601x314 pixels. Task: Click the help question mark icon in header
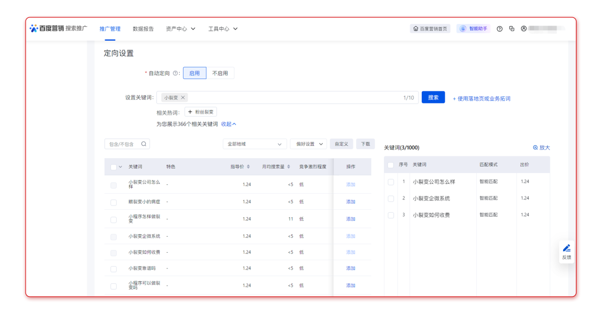[x=500, y=29]
